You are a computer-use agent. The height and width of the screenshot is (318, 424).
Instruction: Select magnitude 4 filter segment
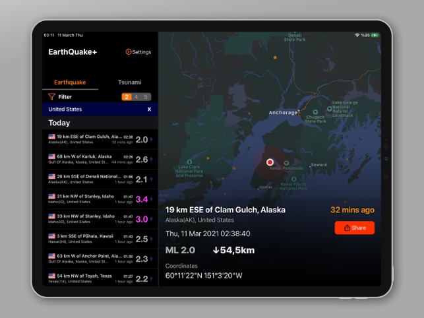tap(136, 97)
